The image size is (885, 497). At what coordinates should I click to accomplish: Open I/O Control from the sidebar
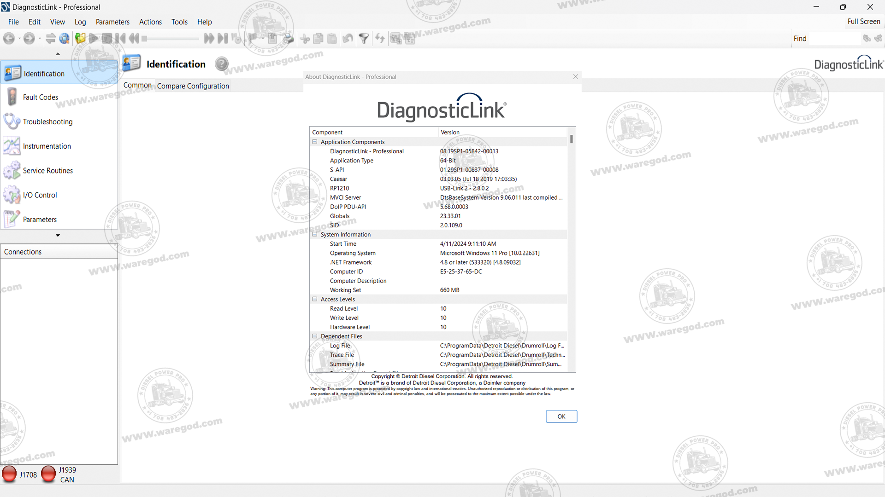(x=59, y=195)
